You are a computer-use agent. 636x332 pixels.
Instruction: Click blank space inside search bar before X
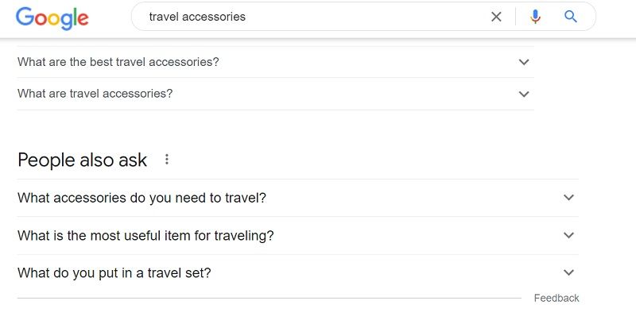click(365, 17)
